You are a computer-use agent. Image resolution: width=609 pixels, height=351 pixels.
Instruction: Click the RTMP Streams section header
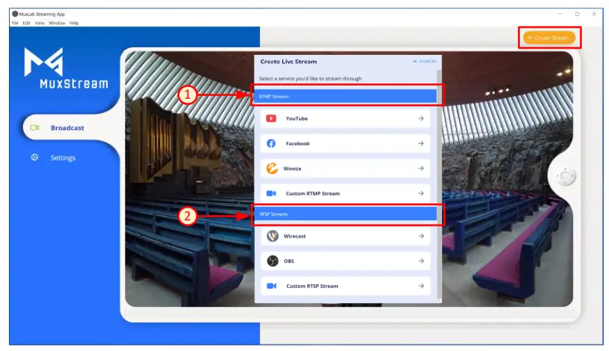pyautogui.click(x=346, y=97)
